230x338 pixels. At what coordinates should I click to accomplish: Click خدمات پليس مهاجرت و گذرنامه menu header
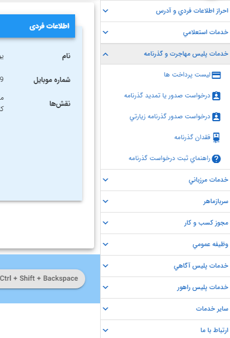[165, 54]
